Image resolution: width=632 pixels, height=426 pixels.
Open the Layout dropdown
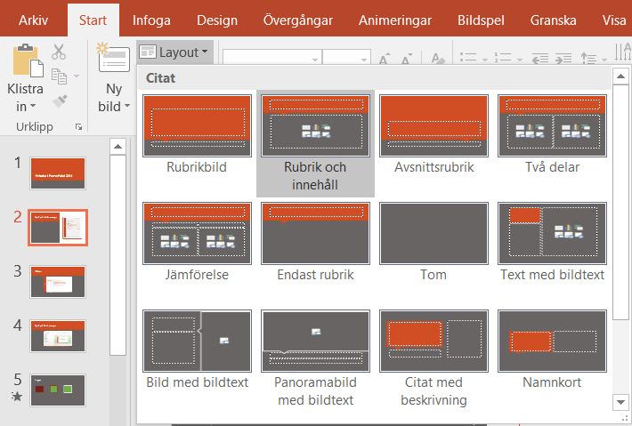174,52
